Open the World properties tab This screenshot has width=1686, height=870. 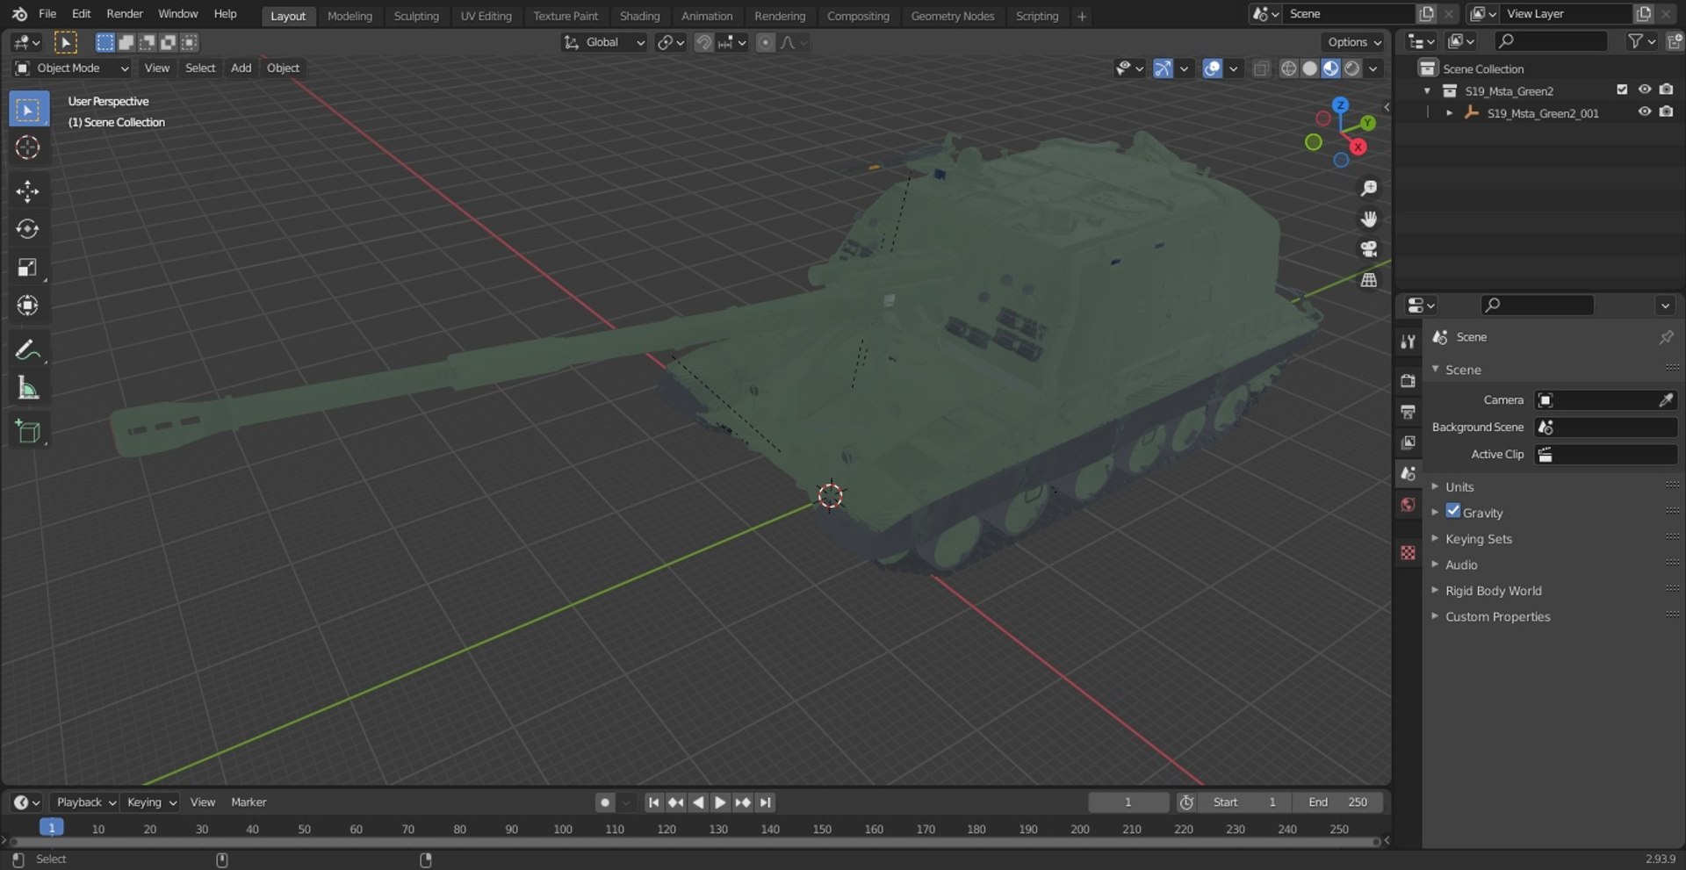(1409, 504)
